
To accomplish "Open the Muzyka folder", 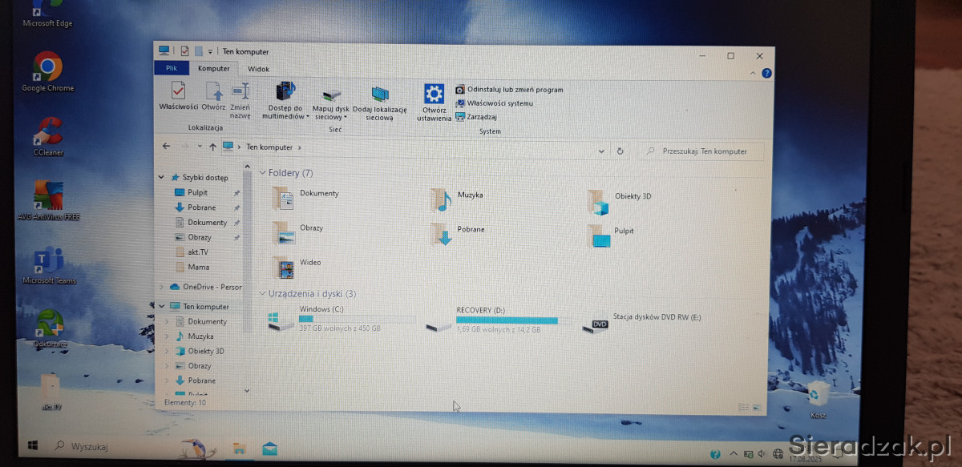I will click(441, 199).
